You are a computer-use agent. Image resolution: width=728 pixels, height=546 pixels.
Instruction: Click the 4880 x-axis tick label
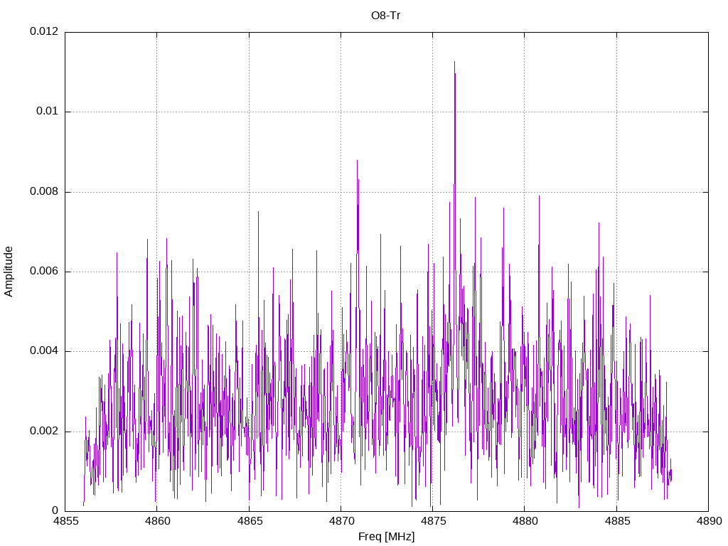[525, 521]
